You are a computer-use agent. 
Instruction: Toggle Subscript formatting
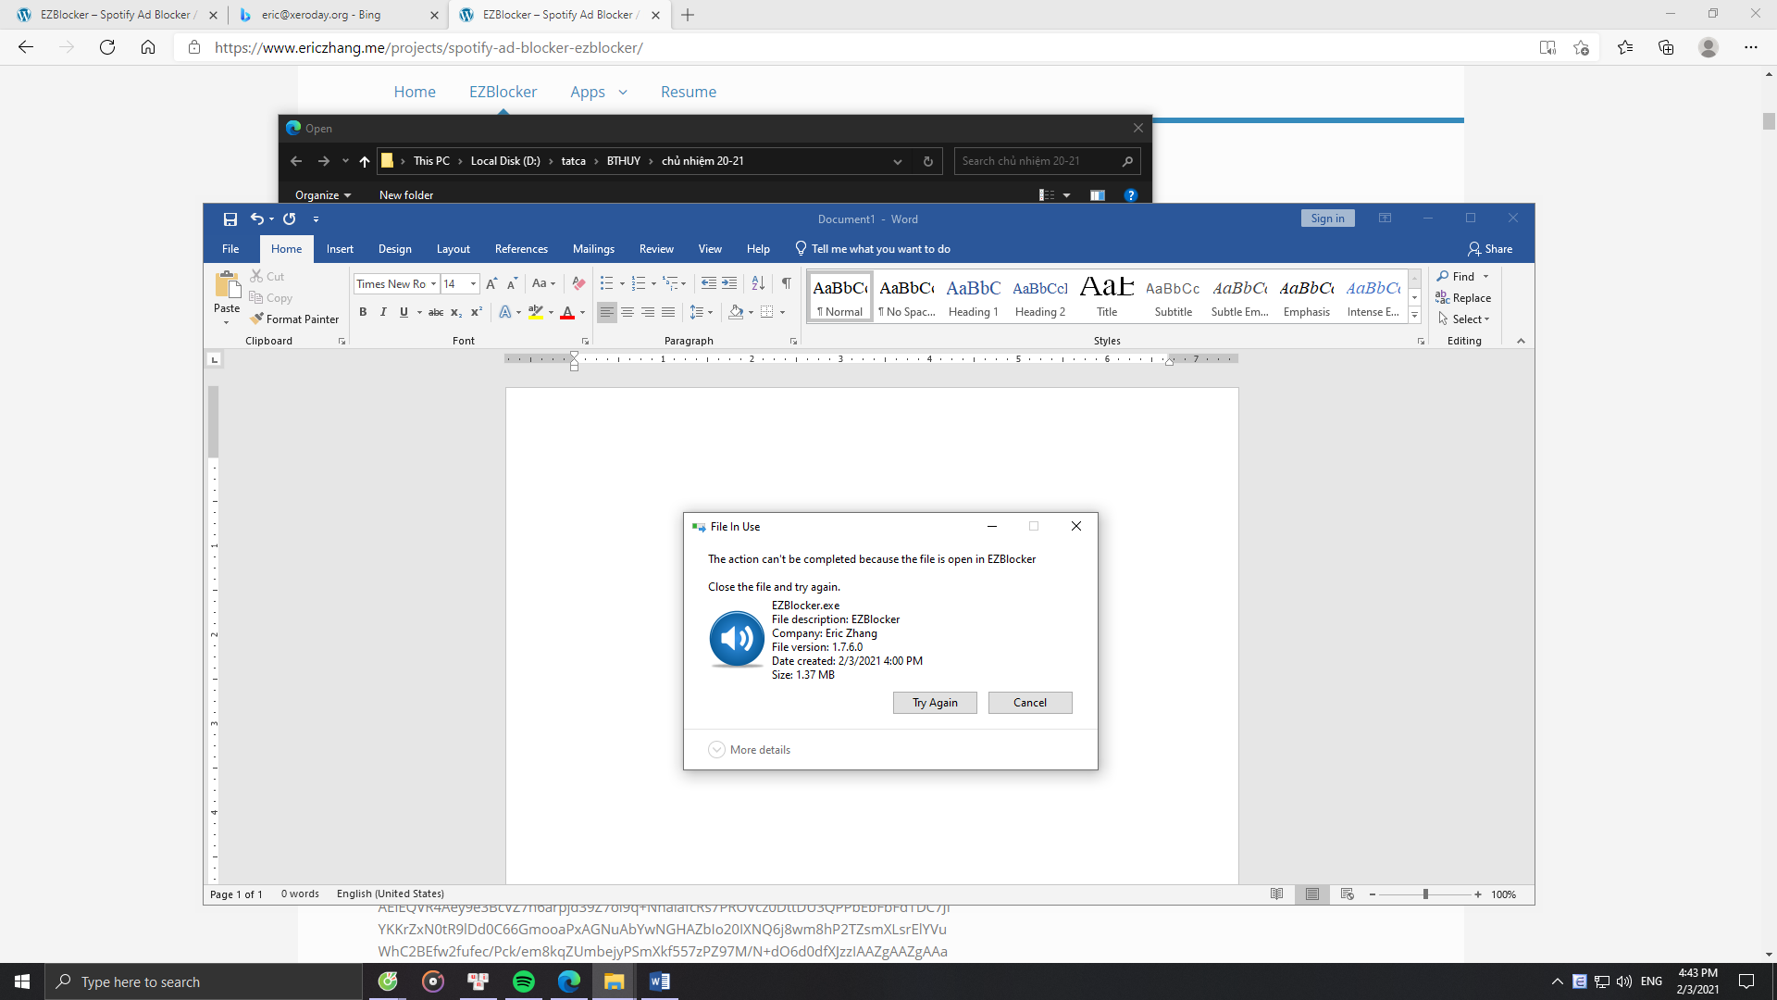[456, 312]
